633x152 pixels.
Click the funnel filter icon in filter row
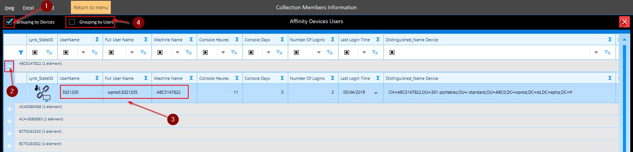click(x=21, y=52)
